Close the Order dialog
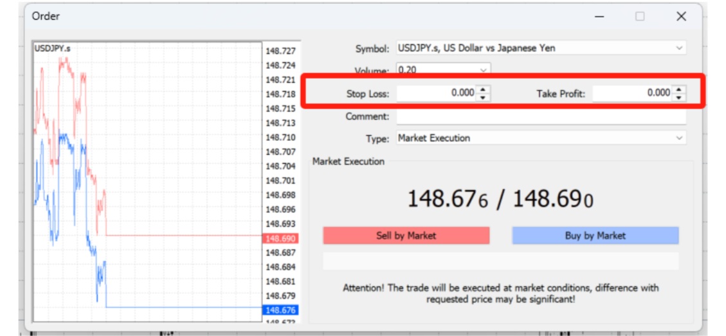This screenshot has width=726, height=336. pyautogui.click(x=681, y=17)
